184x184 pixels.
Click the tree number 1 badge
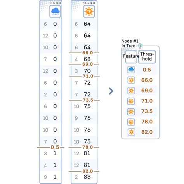[x=140, y=46]
